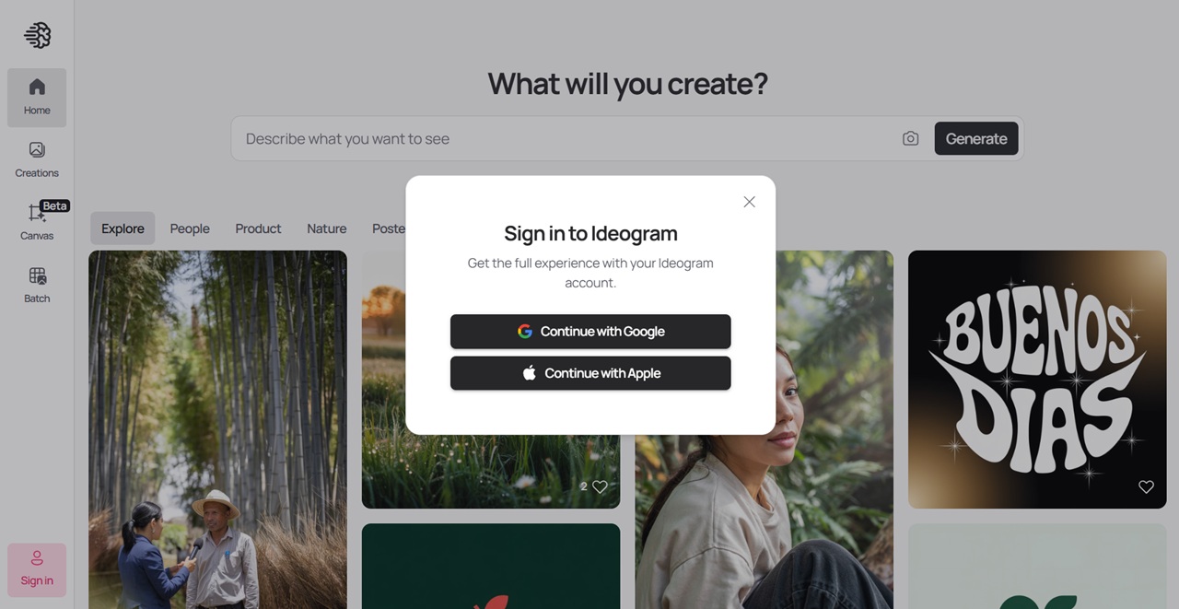Open the bamboo forest interview image
Image resolution: width=1179 pixels, height=609 pixels.
pyautogui.click(x=217, y=429)
